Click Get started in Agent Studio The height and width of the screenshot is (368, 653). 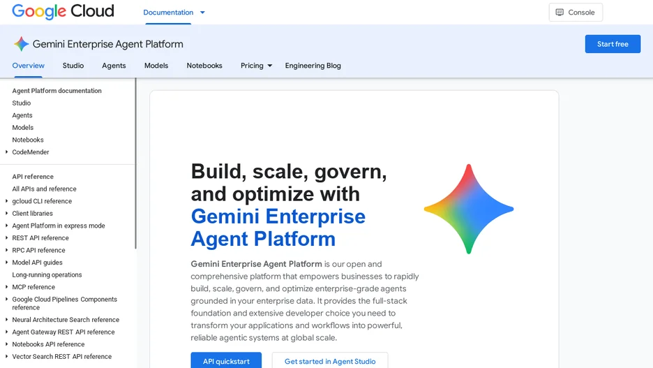tap(330, 361)
